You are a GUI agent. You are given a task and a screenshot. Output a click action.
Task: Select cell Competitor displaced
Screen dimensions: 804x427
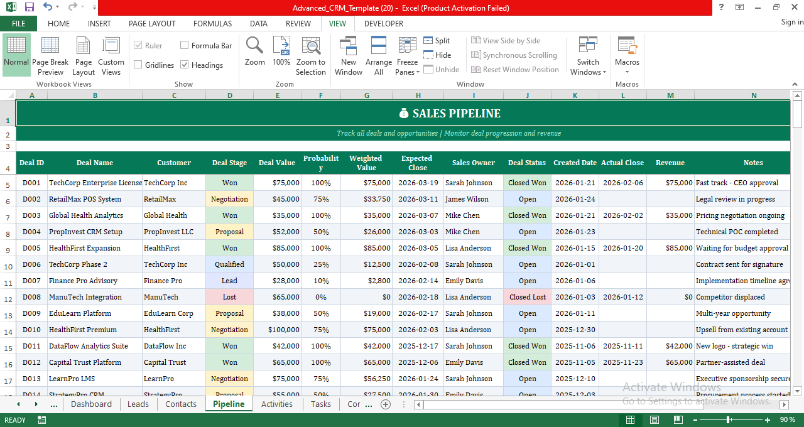[x=742, y=297]
